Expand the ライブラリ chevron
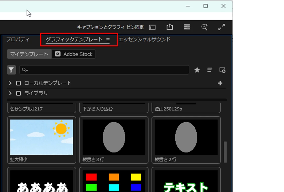The width and height of the screenshot is (284, 192). pos(10,93)
